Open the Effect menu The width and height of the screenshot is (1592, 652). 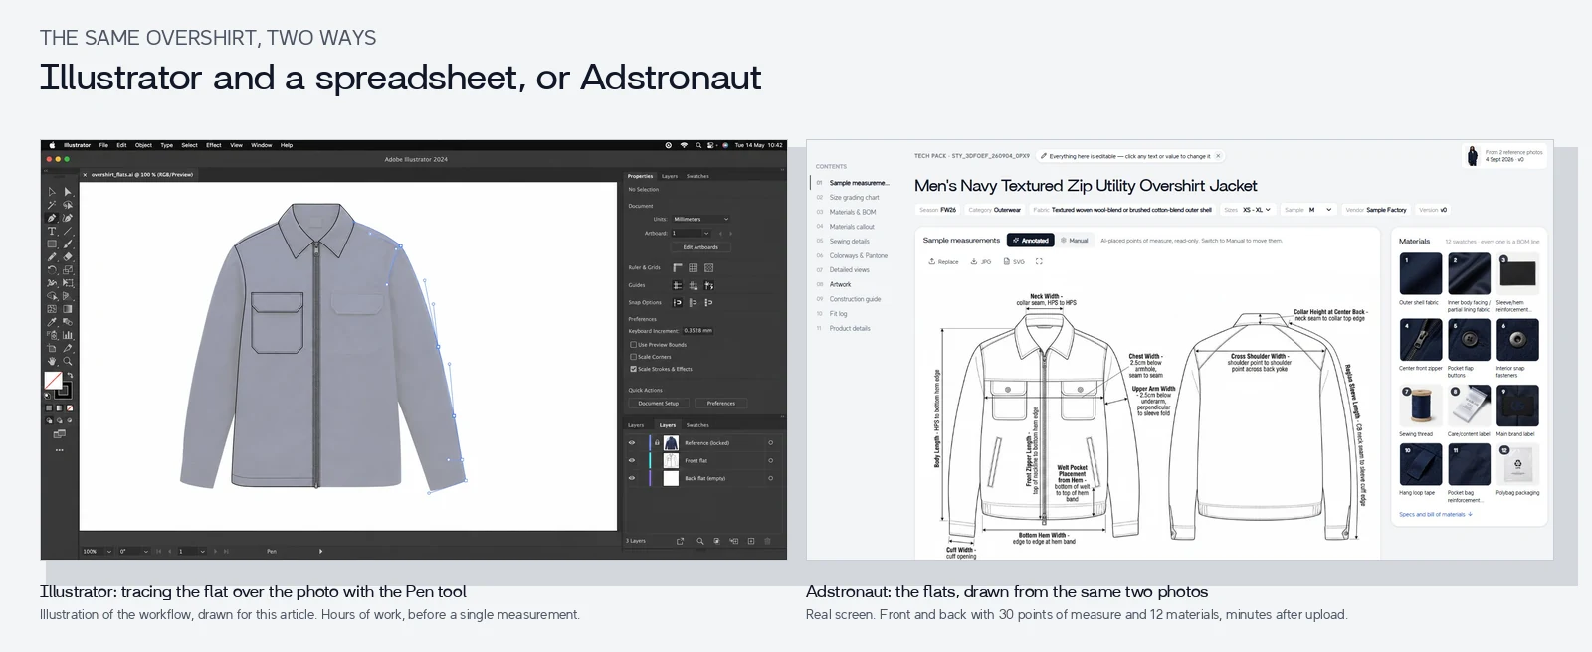click(x=213, y=145)
